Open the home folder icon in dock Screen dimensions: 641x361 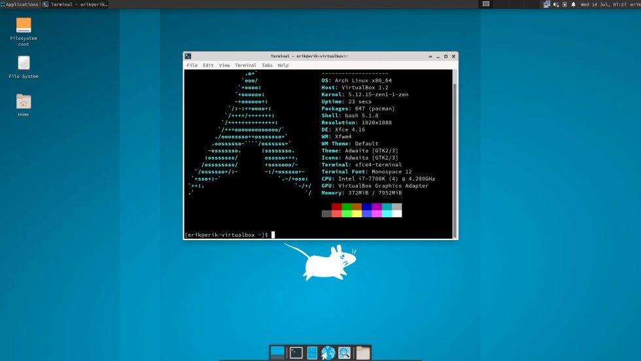point(363,352)
